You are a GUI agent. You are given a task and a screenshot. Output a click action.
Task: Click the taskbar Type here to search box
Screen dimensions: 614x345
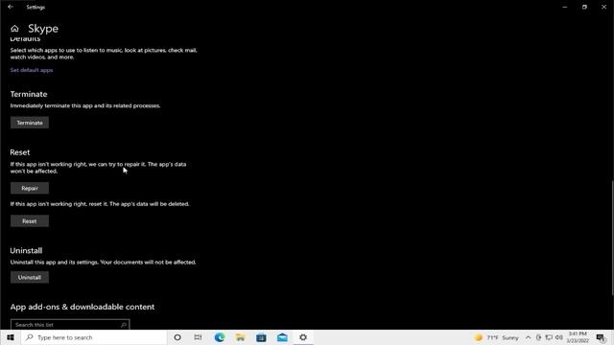(94, 337)
